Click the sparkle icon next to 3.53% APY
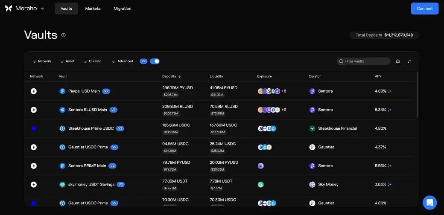 coord(390,184)
